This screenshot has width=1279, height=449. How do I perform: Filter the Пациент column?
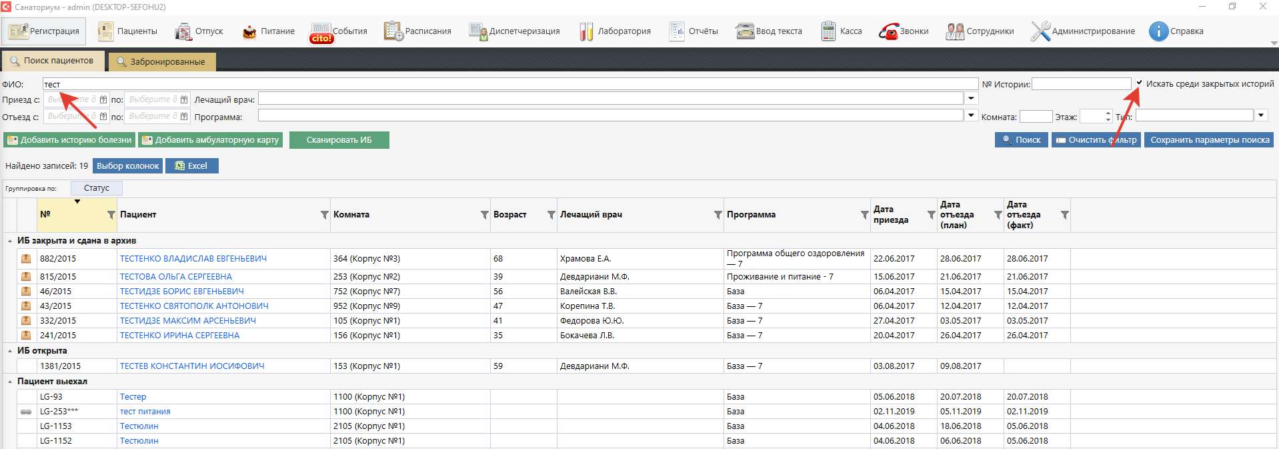325,215
